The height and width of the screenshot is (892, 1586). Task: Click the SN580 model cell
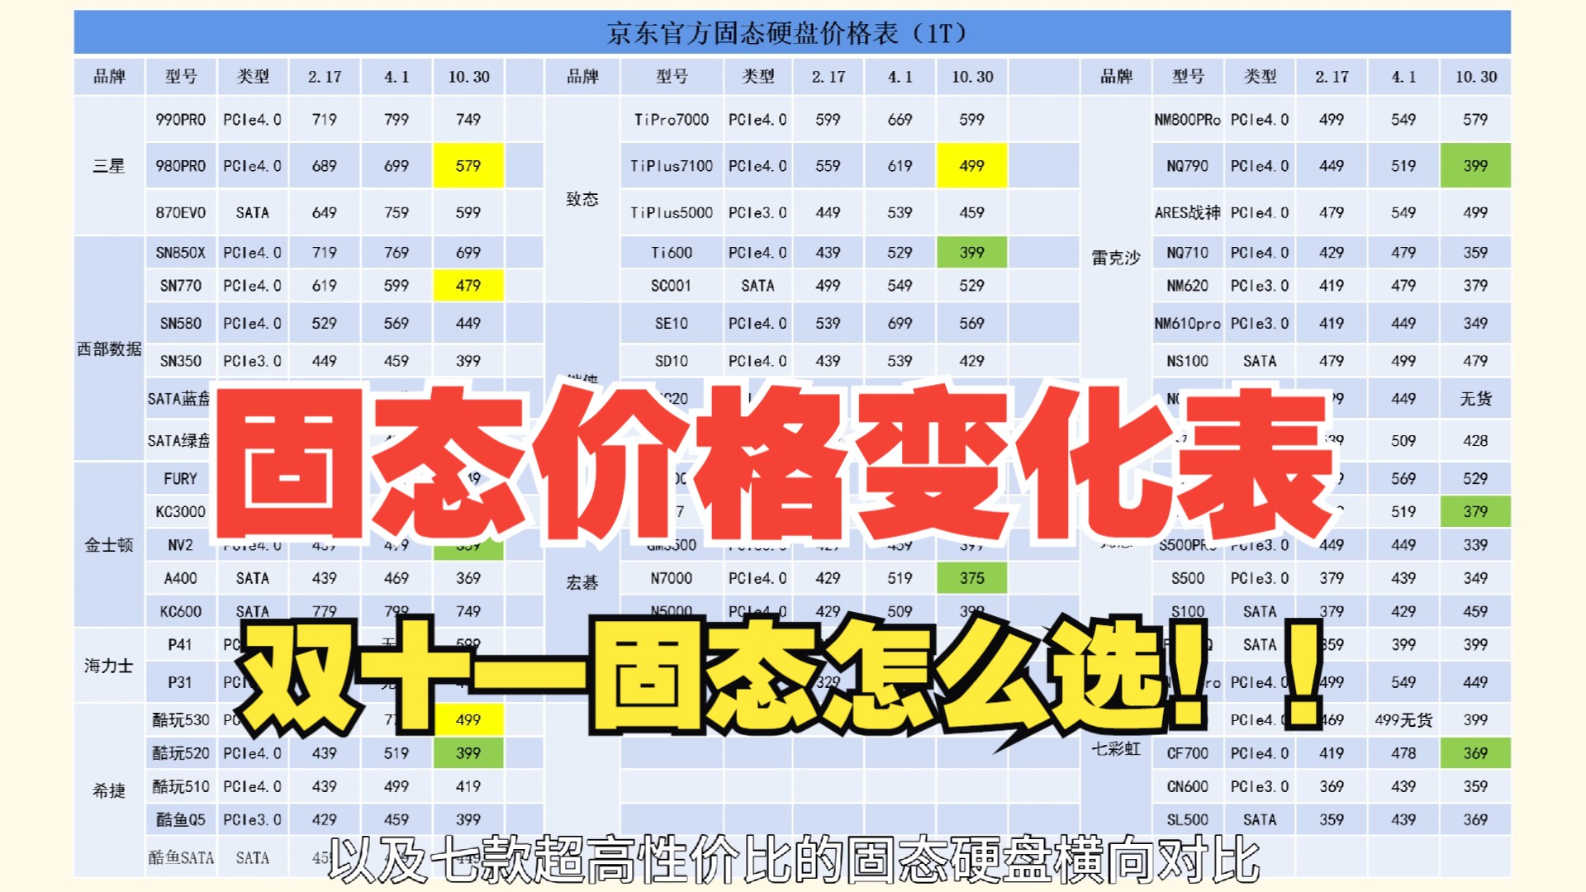[181, 324]
